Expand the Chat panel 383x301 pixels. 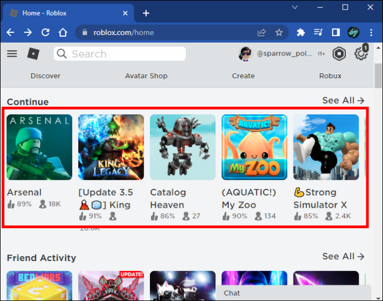[x=293, y=293]
